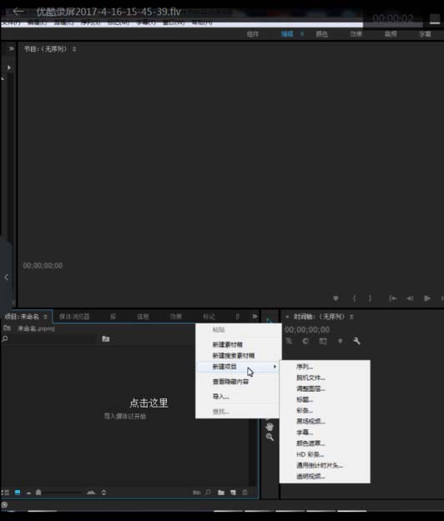Create a new bin via footer folder icon

pos(221,493)
